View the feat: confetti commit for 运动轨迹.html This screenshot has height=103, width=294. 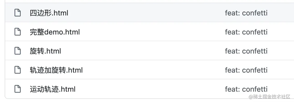click(x=246, y=89)
